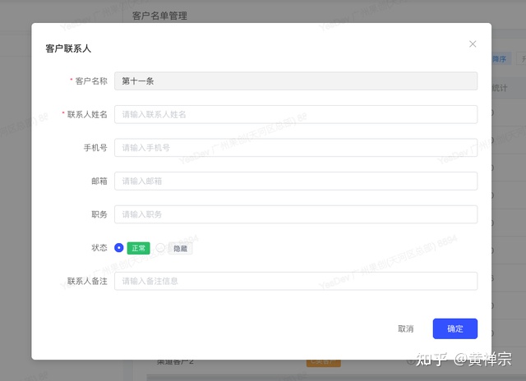The image size is (526, 381).
Task: Confirm with the blue 确定 button
Action: [454, 328]
